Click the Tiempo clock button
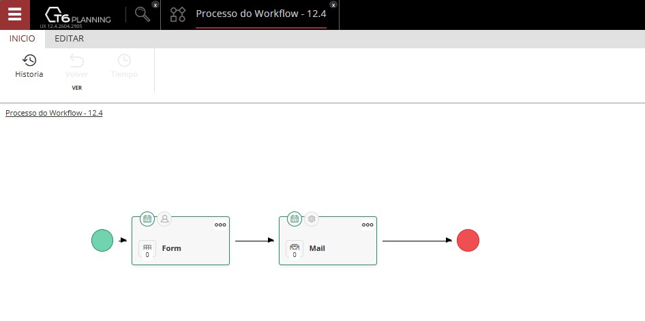Screen dimensions: 645x321 (124, 66)
